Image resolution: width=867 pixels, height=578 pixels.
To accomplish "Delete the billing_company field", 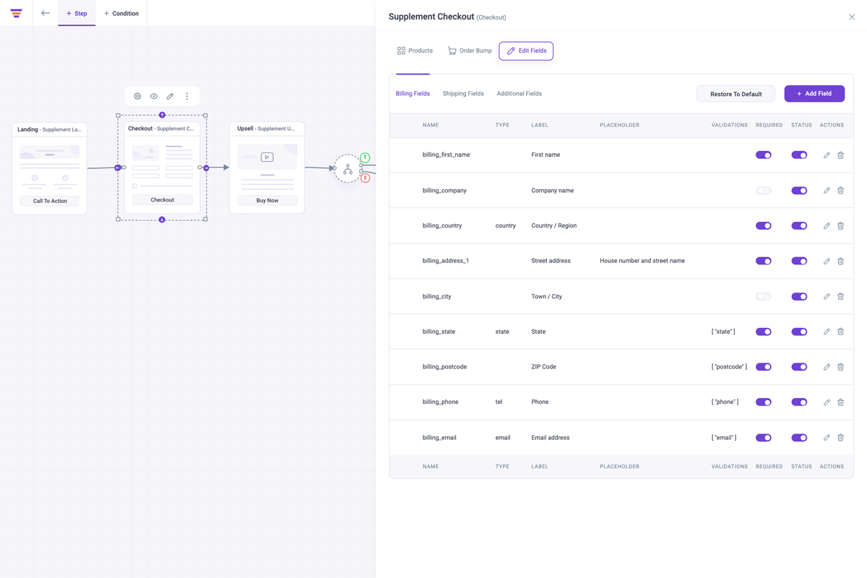I will (x=841, y=191).
